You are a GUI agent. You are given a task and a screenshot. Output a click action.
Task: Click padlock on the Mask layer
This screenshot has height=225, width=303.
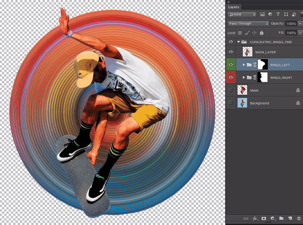pyautogui.click(x=298, y=90)
